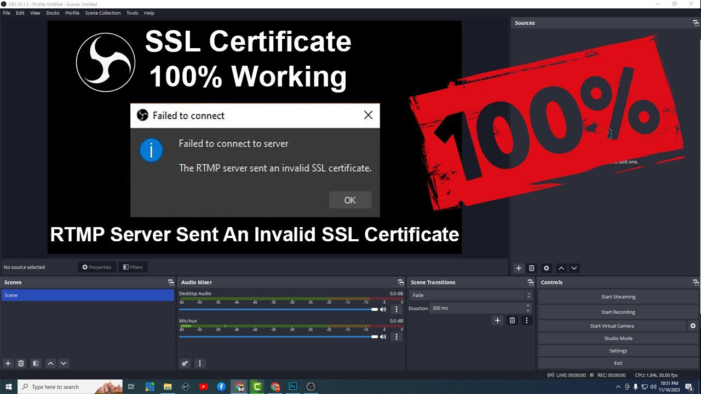Open the Windows notification center
The width and height of the screenshot is (701, 394).
(x=689, y=387)
